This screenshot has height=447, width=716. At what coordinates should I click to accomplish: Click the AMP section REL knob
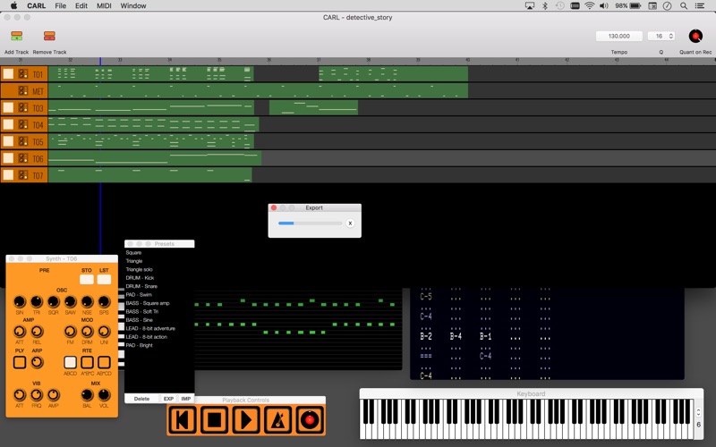point(37,332)
